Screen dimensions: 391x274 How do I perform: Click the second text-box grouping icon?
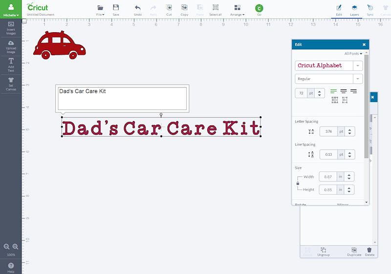pos(345,100)
